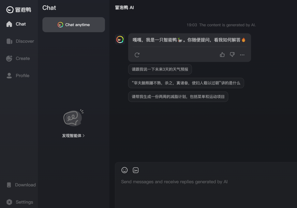Open Settings in the sidebar

20,202
